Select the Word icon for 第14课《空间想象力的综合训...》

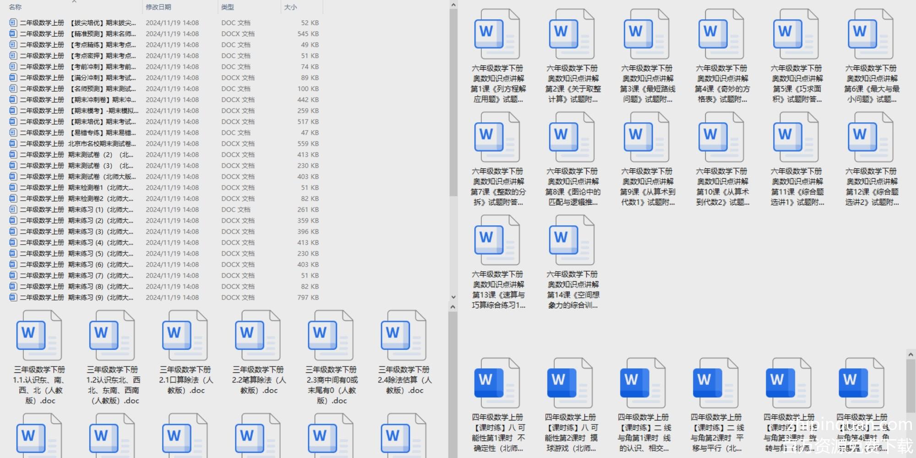click(572, 240)
